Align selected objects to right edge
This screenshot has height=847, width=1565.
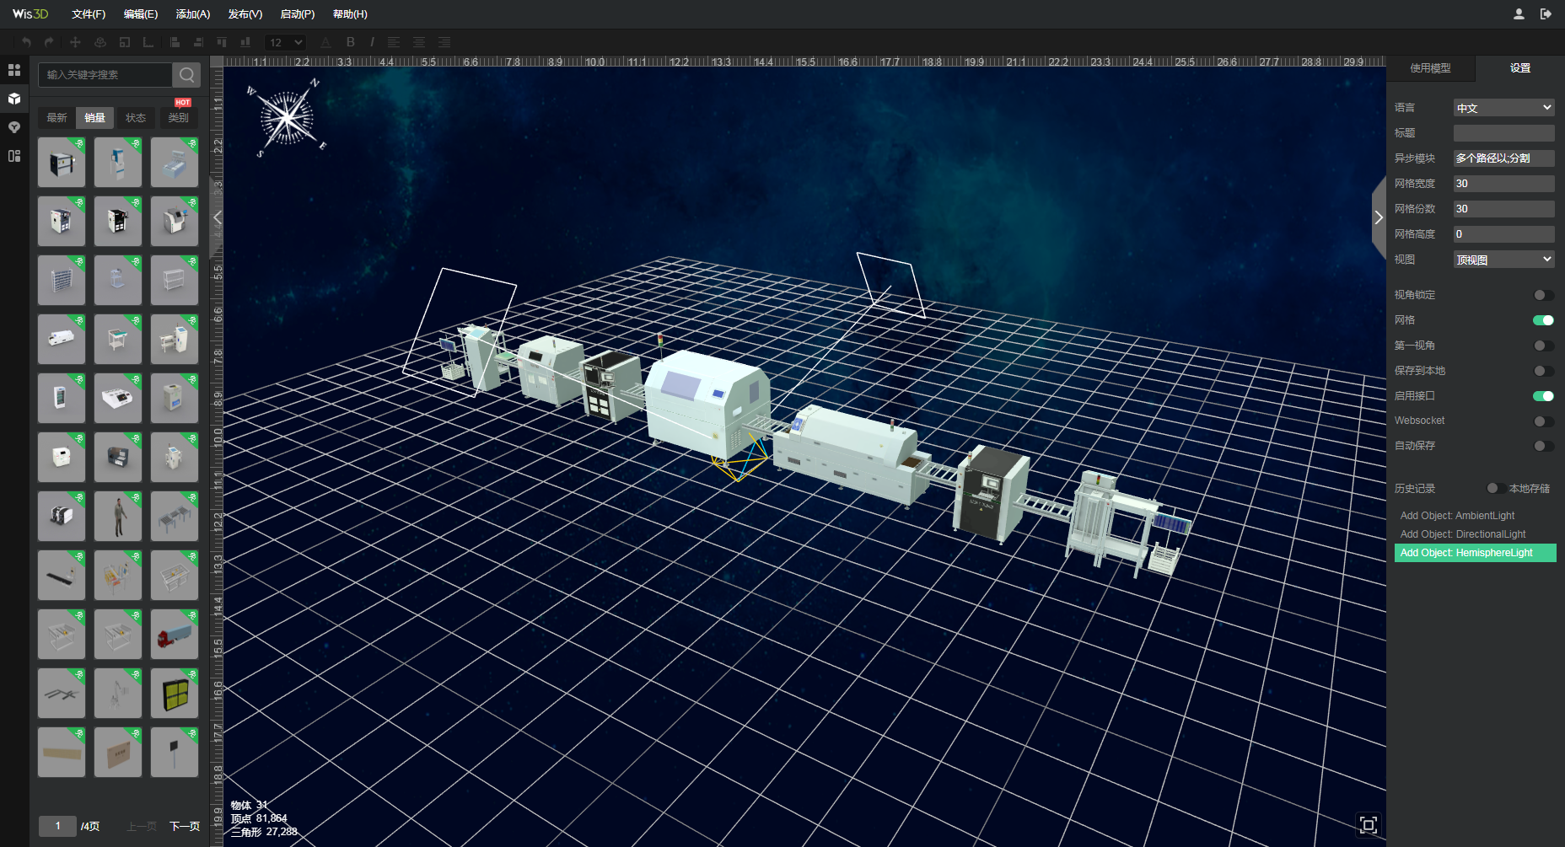[x=198, y=42]
